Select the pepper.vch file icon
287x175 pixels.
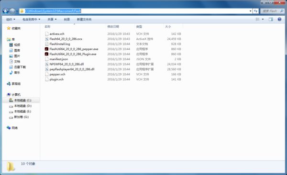coord(47,74)
